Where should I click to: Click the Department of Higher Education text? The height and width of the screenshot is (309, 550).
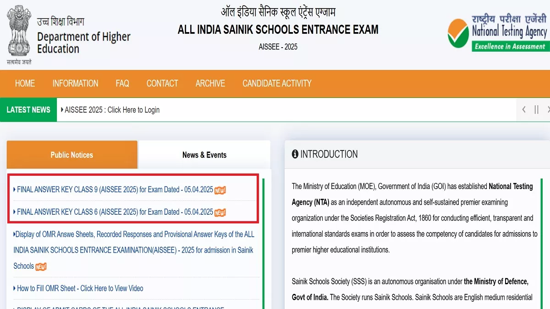(x=83, y=43)
